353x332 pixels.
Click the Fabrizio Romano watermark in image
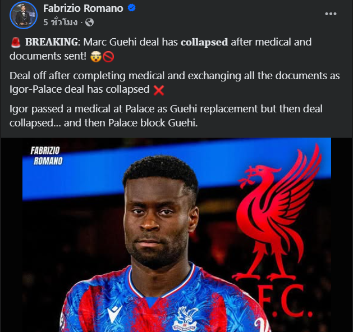[x=47, y=156]
